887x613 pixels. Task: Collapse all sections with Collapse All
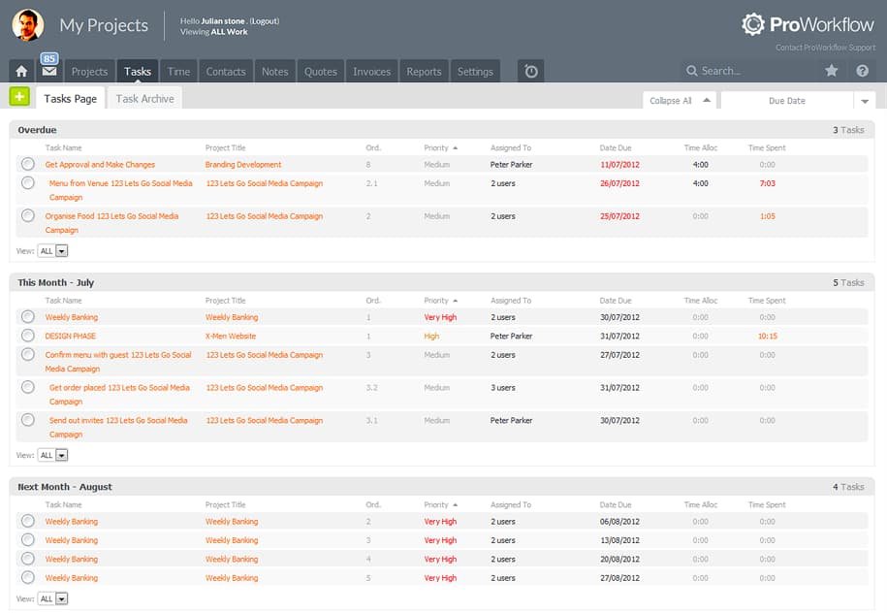(680, 100)
